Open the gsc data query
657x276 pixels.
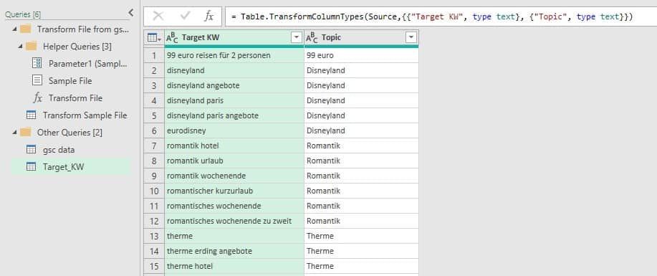click(x=59, y=149)
